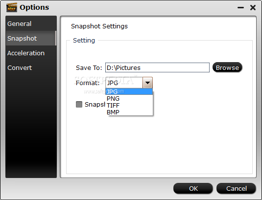262x200 pixels.
Task: Toggle the Snapshot checkbox below Format
Action: (x=79, y=105)
